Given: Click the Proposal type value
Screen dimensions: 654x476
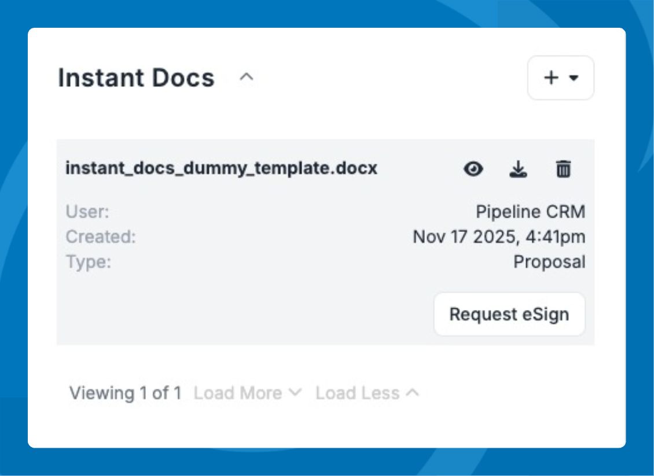Looking at the screenshot, I should click(549, 262).
